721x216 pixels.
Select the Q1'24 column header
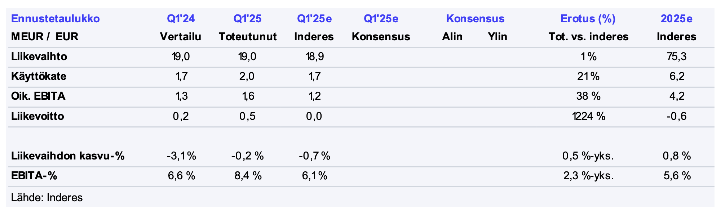click(181, 19)
